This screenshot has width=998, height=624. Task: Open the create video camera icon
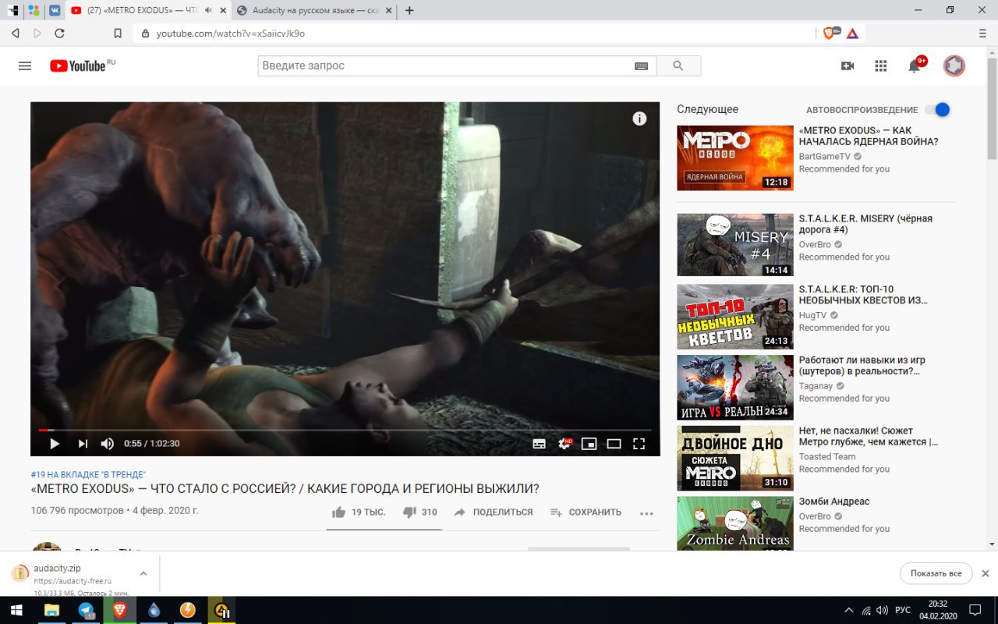(x=848, y=66)
